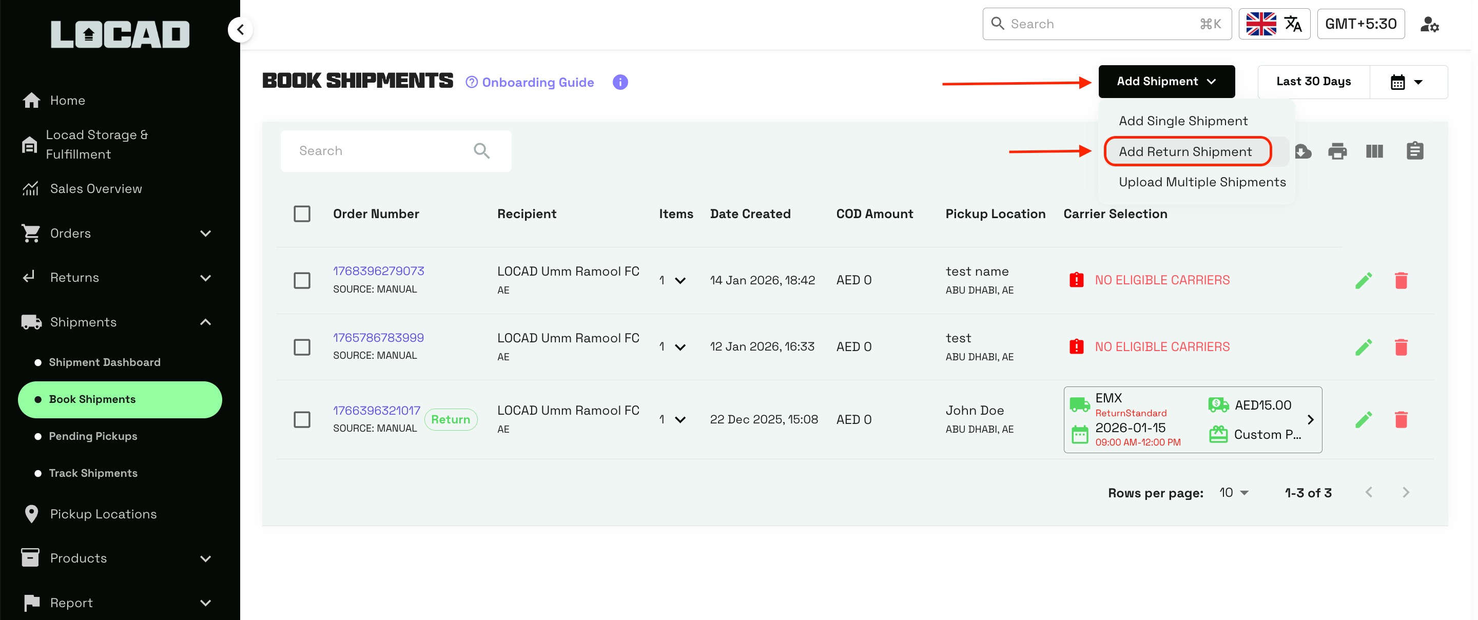Screen dimensions: 1478x620
Task: Delete order 1768396279073 with trash icon
Action: tap(1401, 280)
